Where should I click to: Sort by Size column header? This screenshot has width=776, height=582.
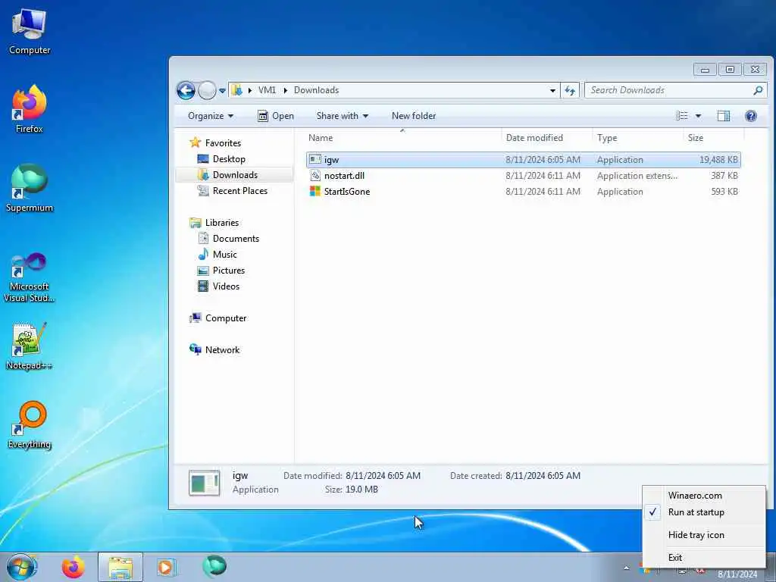[x=713, y=138]
